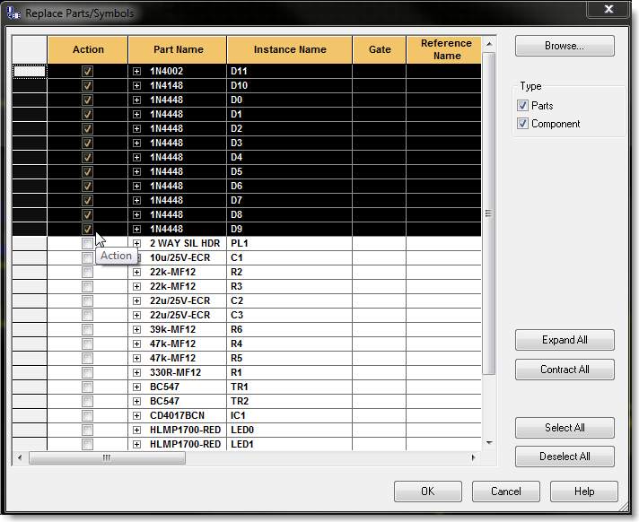
Task: Expand the BC547 row for TR2
Action: 137,401
